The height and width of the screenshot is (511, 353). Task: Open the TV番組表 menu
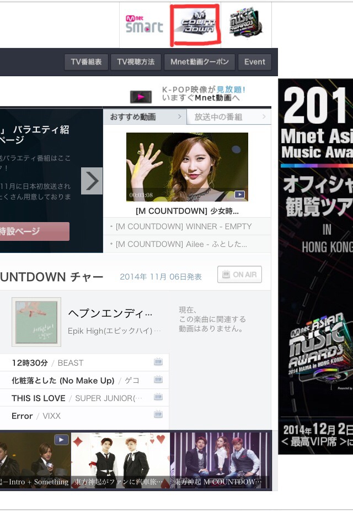pos(86,62)
